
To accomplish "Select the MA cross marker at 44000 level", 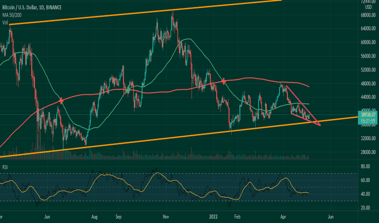I will pos(61,101).
